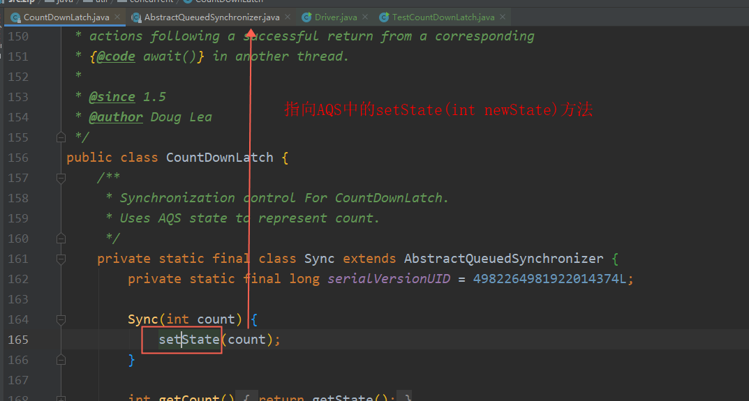Click the 'extends' keyword on line 161
The width and height of the screenshot is (749, 401).
click(x=369, y=259)
